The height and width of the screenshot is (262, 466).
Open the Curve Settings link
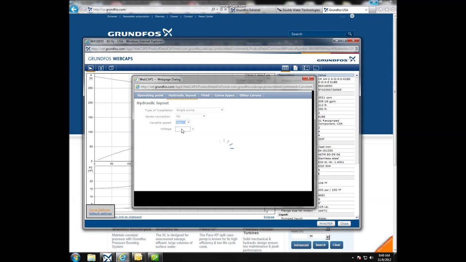99,210
